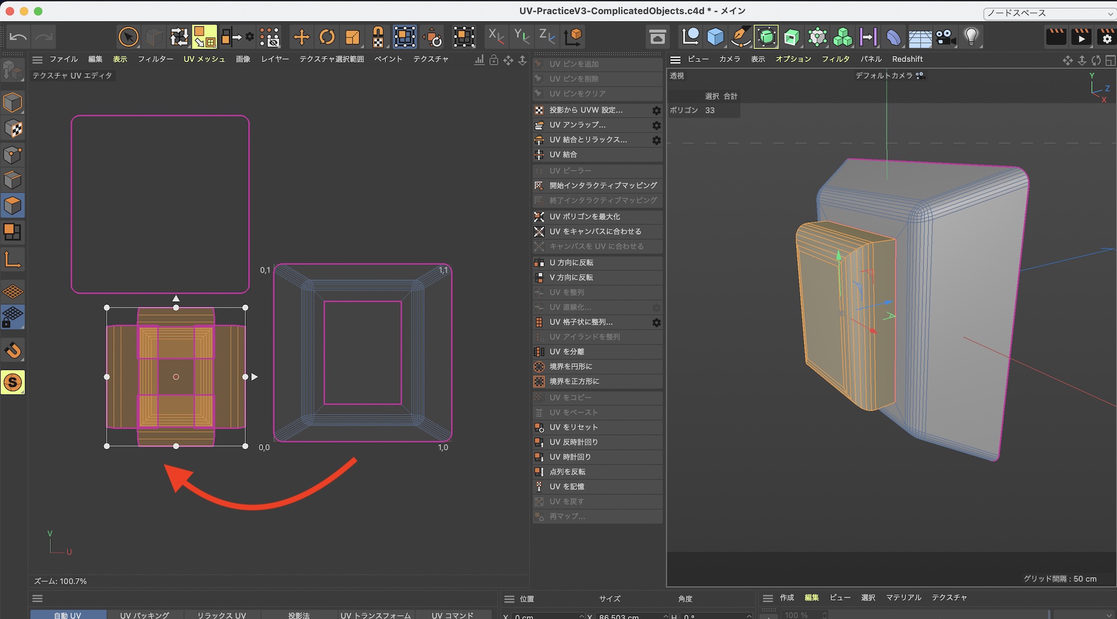Image resolution: width=1117 pixels, height=619 pixels.
Task: Click UV をキャンバスに合わせる command
Action: [x=595, y=231]
